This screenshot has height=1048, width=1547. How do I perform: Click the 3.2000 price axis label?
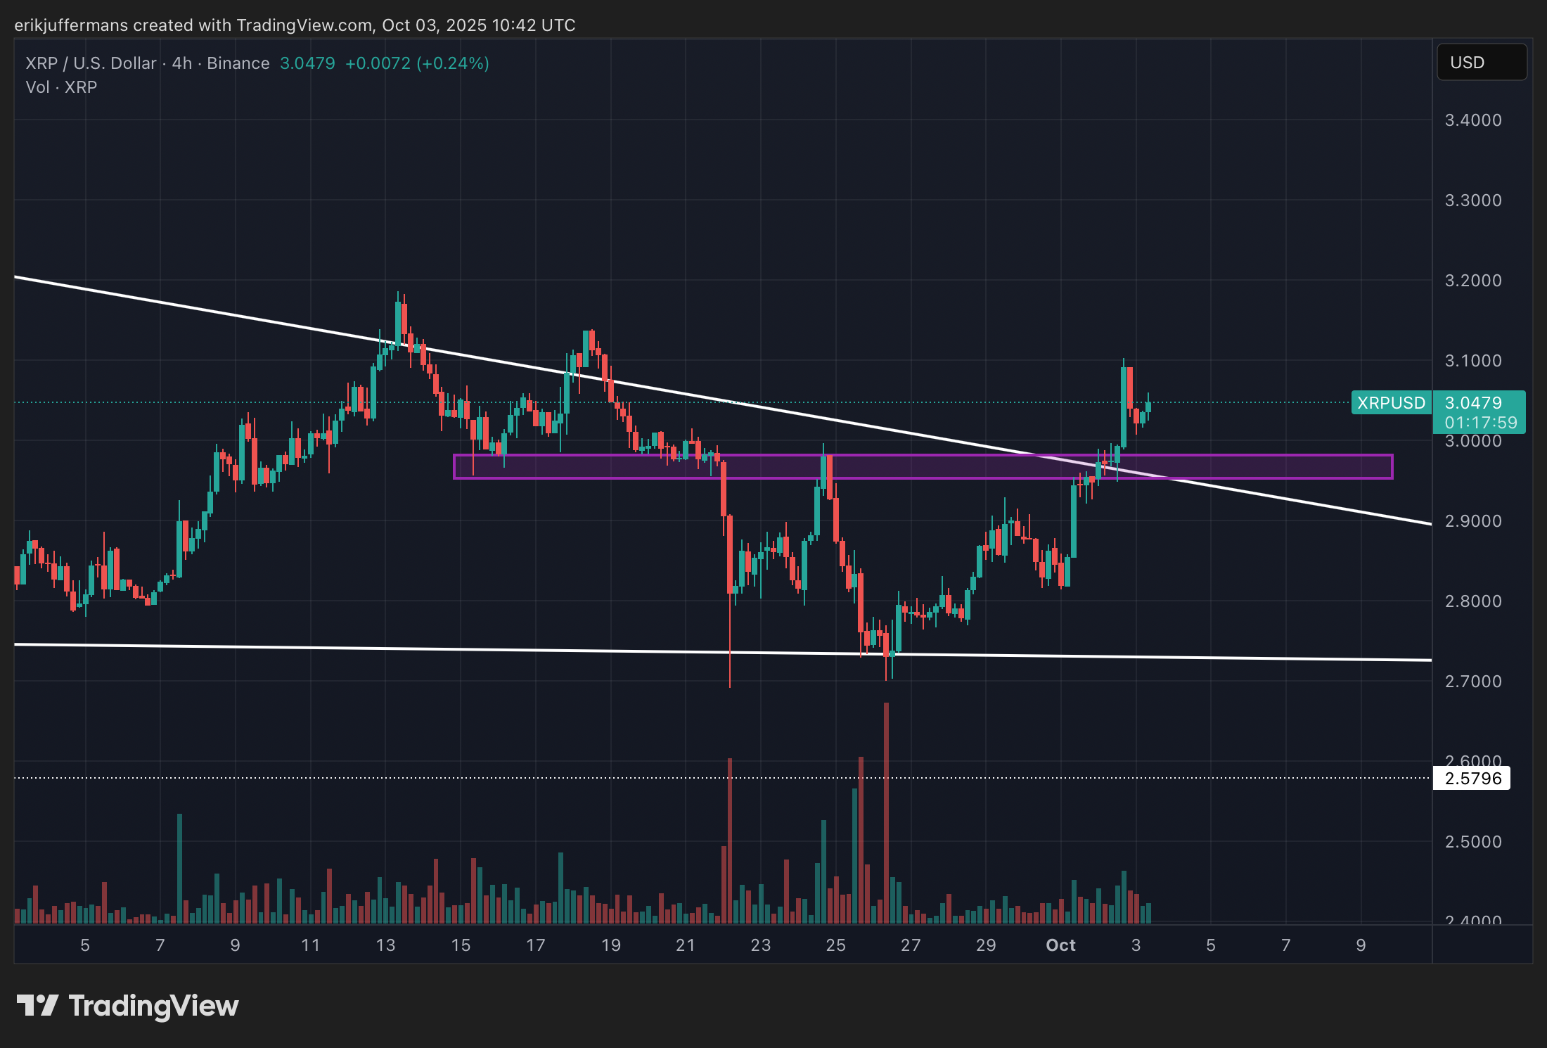[x=1472, y=281]
